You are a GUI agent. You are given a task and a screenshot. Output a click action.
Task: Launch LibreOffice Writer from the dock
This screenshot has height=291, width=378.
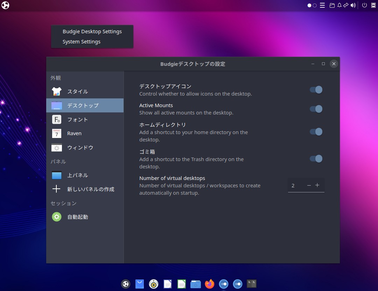pos(168,284)
